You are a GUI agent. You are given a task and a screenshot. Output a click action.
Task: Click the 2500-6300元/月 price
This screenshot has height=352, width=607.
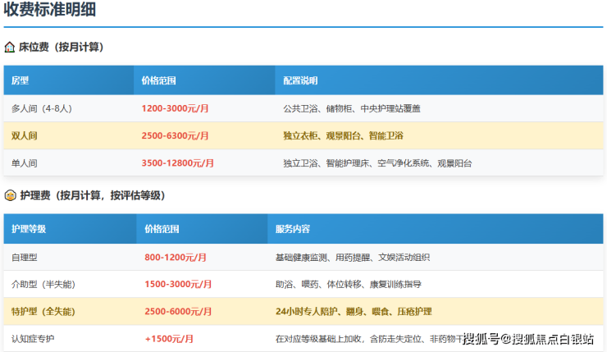[175, 135]
